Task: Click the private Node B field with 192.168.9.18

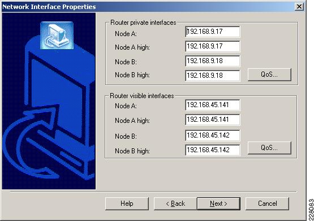Action: tap(213, 61)
